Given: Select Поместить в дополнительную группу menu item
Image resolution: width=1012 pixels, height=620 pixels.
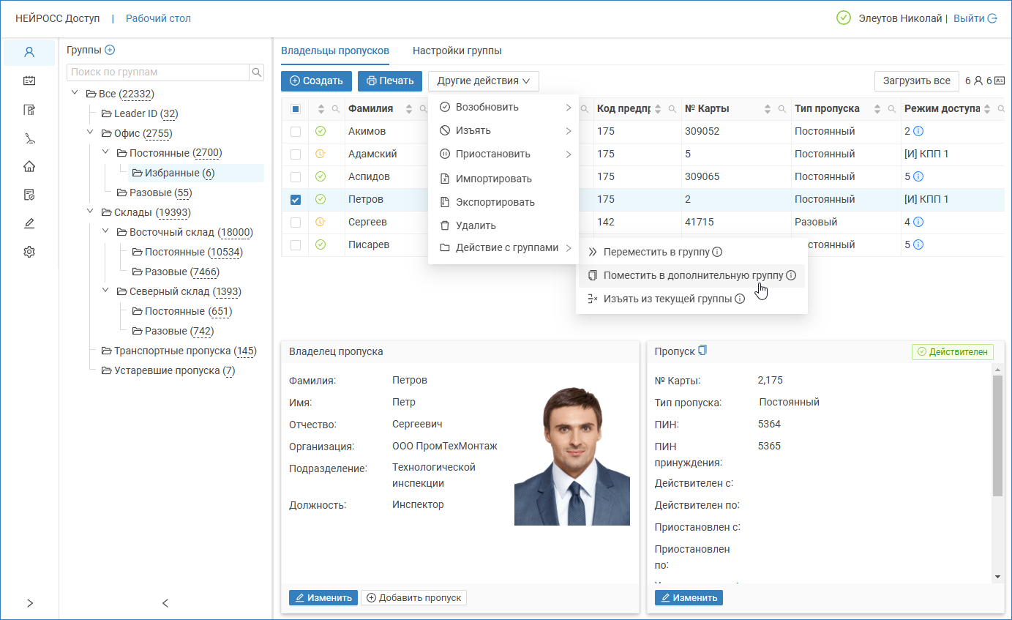Looking at the screenshot, I should [x=691, y=276].
